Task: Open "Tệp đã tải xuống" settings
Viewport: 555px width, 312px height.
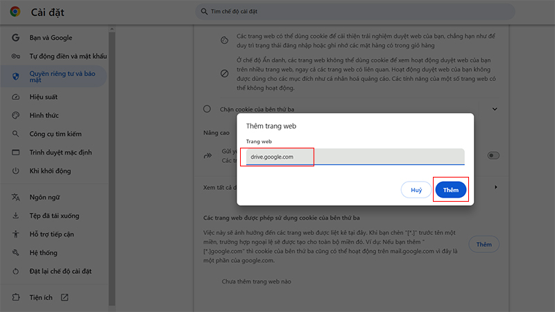Action: click(x=54, y=216)
